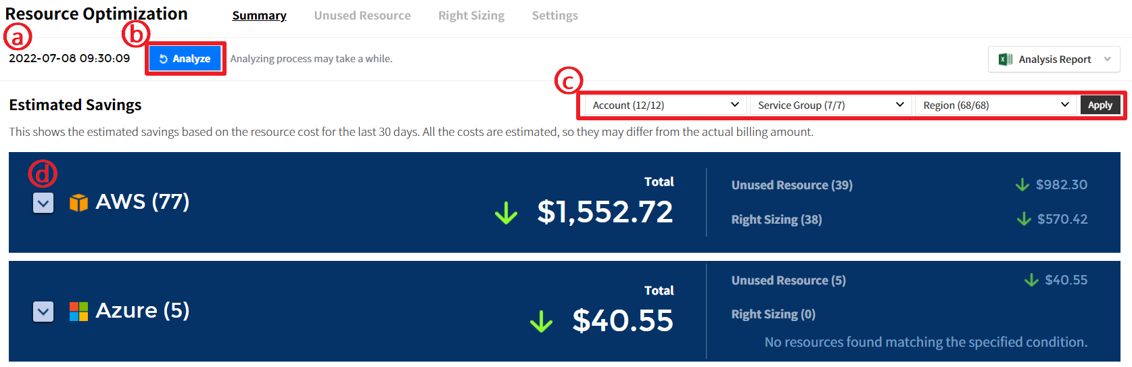Click the AWS orange cube icon

point(78,202)
